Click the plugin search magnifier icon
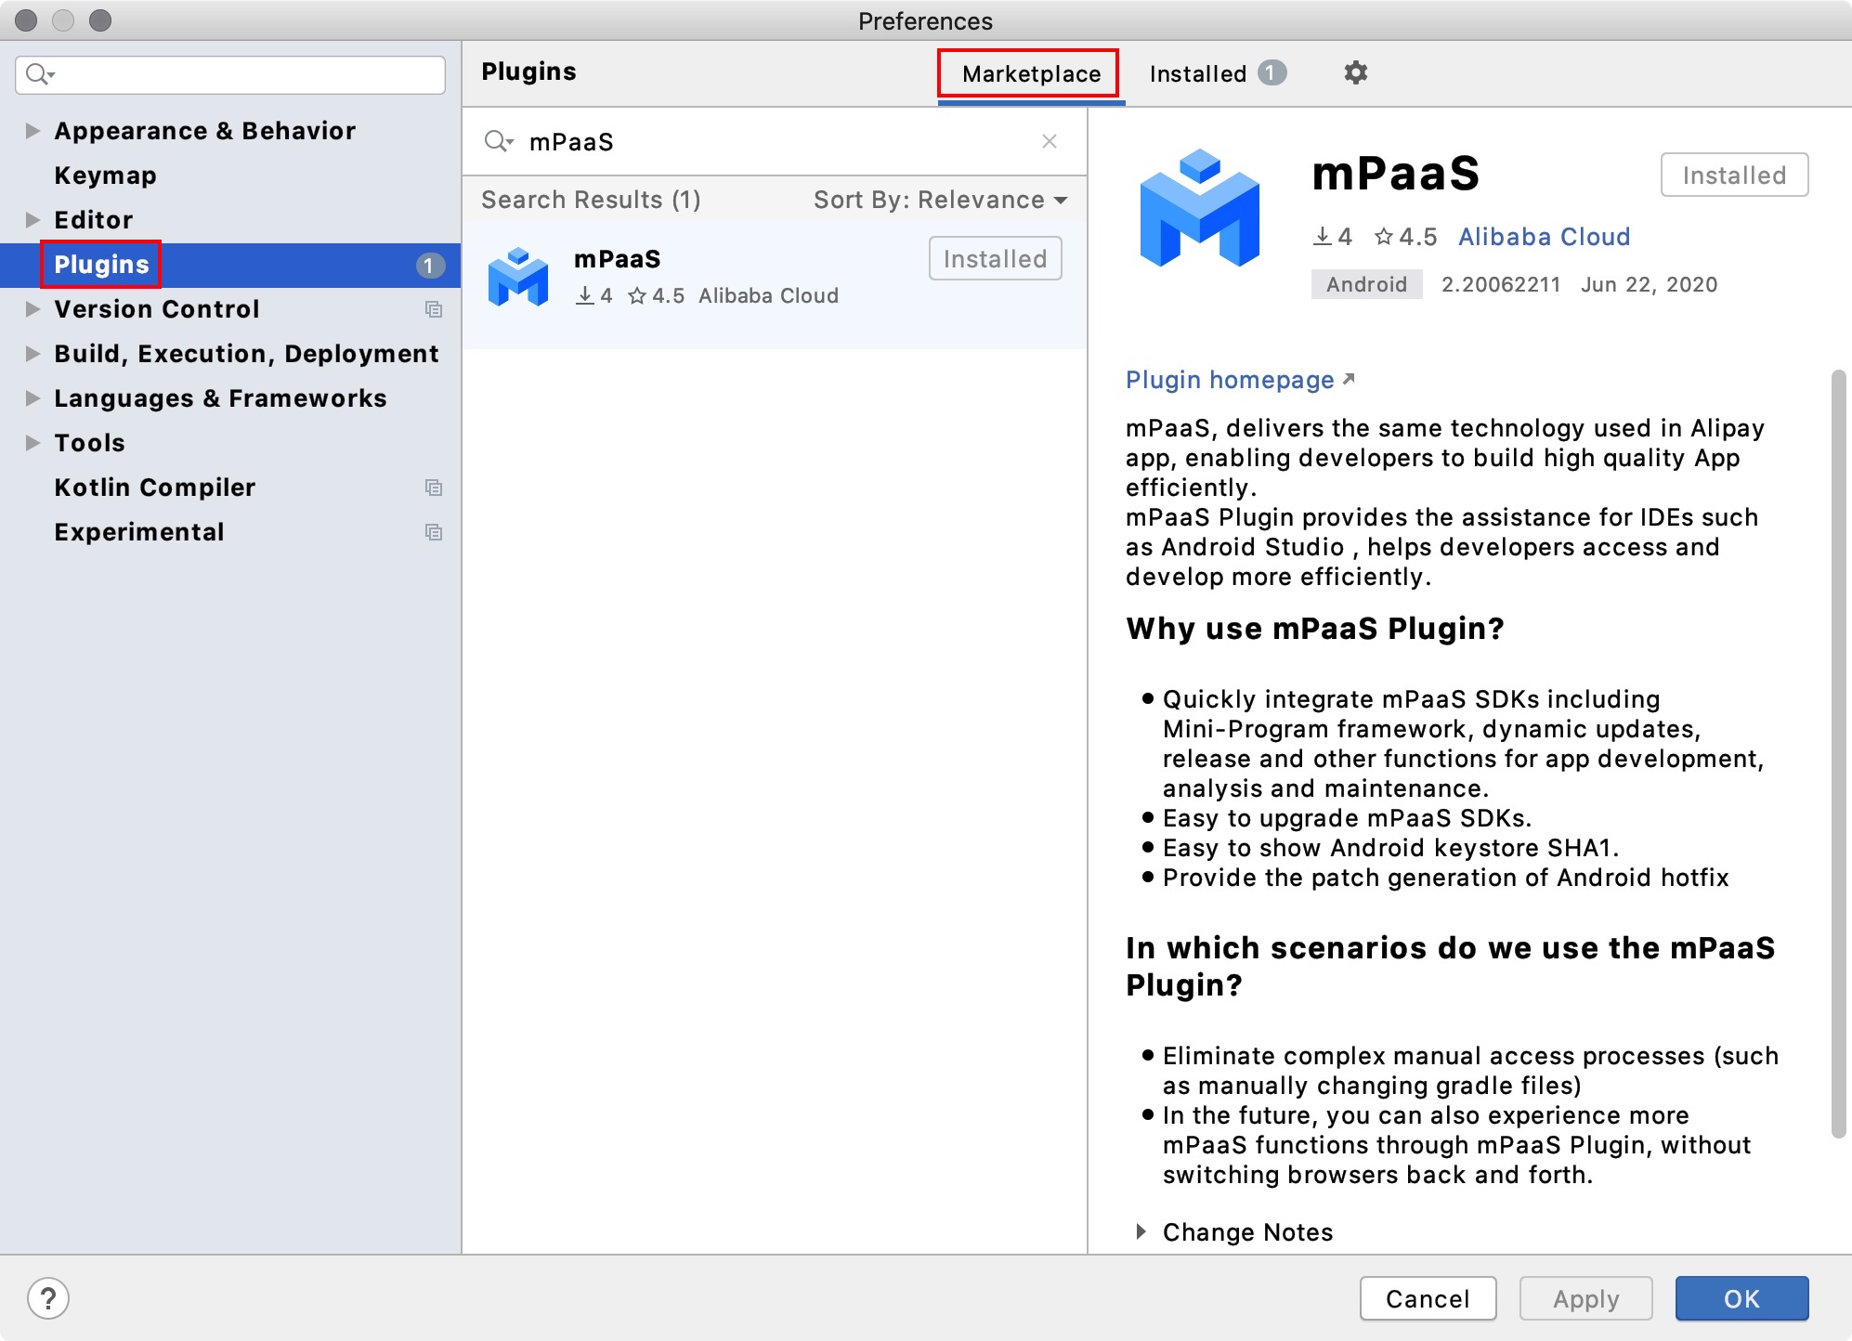Viewport: 1852px width, 1341px height. click(x=498, y=141)
